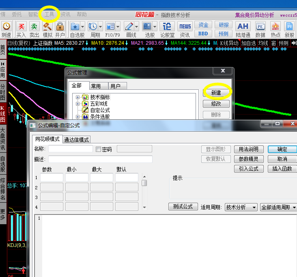This screenshot has width=297, height=277.
Task: Select the 用户 tab in 公式管理
Action: point(117,86)
